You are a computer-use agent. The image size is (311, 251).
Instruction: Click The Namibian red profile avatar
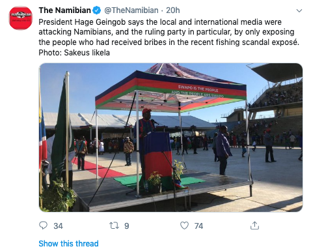tap(21, 18)
